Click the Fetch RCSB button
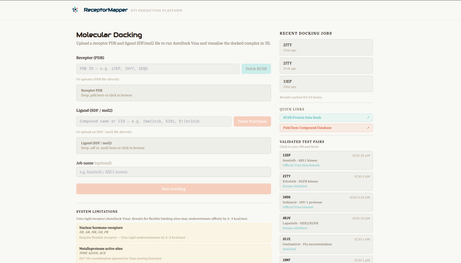The image size is (461, 263). tap(256, 69)
